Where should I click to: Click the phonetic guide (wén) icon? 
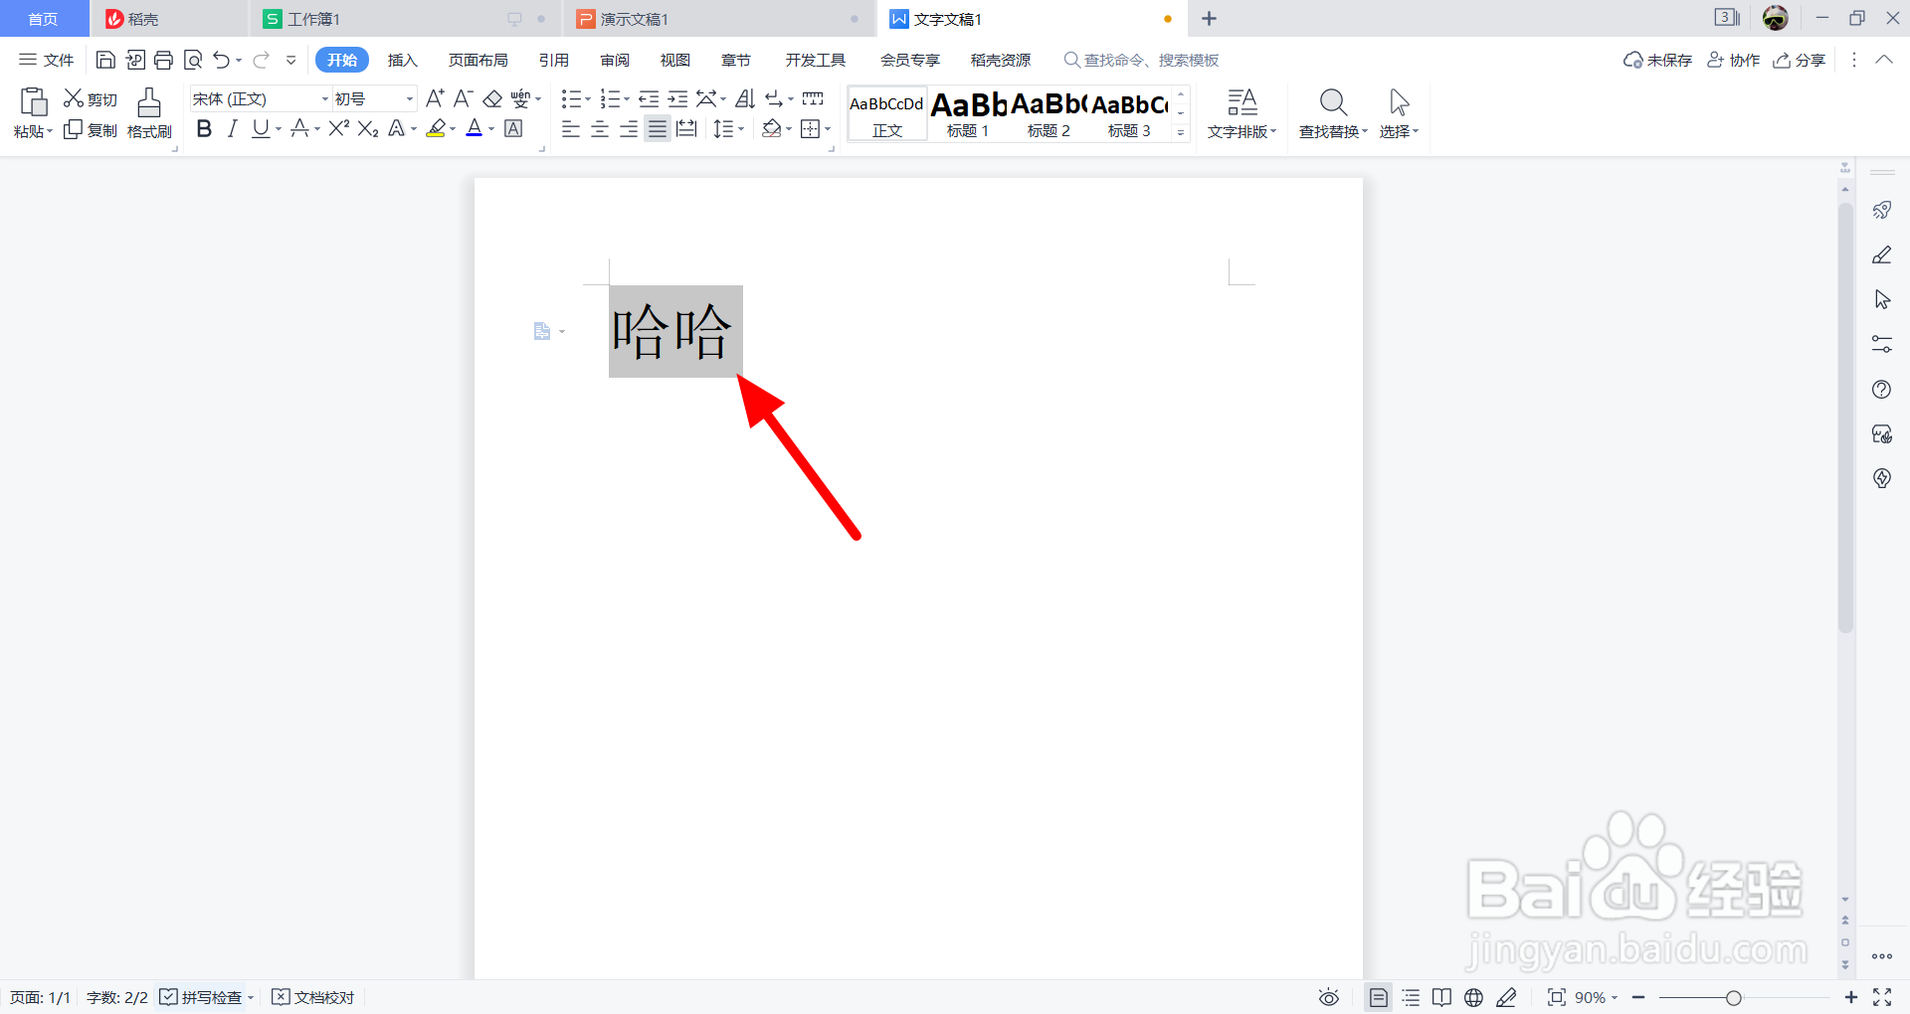pyautogui.click(x=520, y=98)
